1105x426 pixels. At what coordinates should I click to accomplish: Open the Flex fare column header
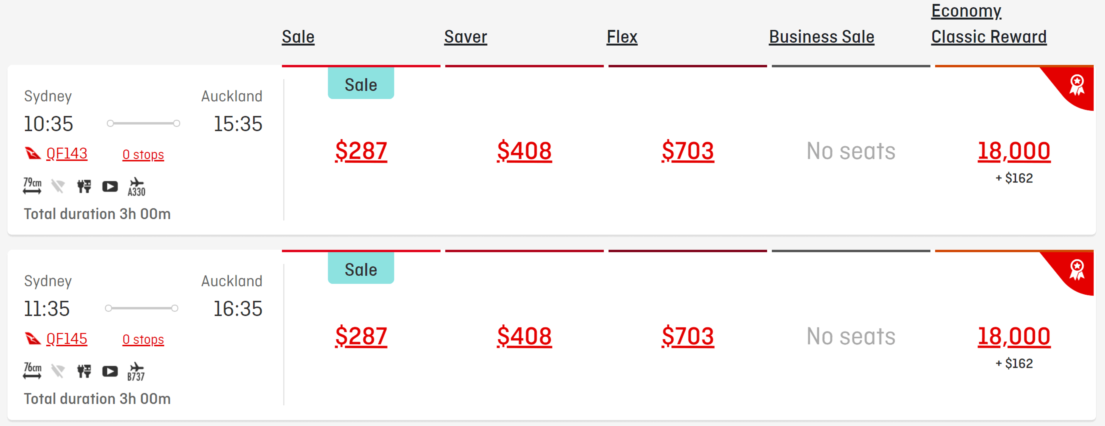[622, 37]
